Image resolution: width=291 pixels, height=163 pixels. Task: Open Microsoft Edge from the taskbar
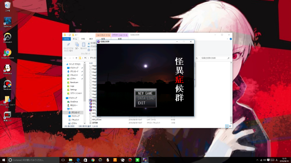78,160
